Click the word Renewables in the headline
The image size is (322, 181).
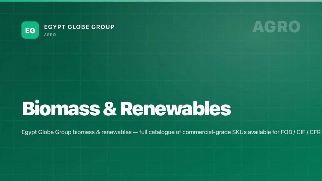[x=175, y=109]
